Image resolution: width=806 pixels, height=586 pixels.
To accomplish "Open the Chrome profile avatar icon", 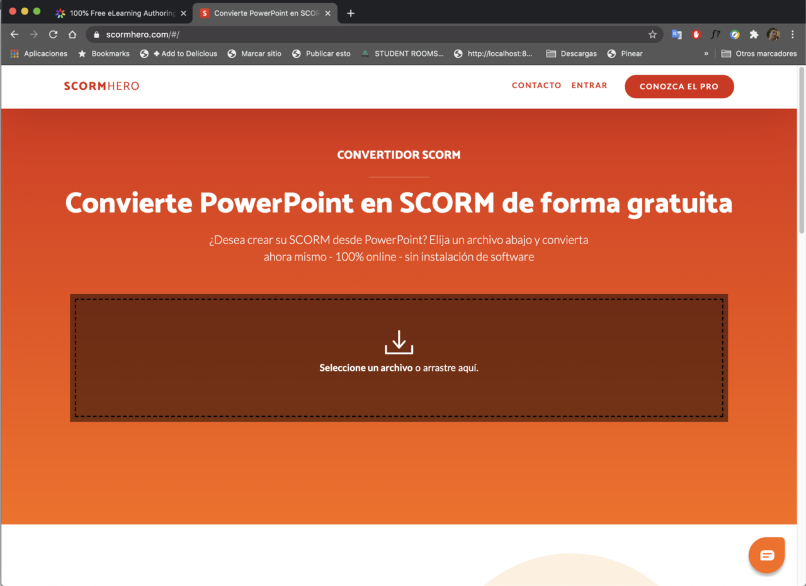I will point(773,35).
